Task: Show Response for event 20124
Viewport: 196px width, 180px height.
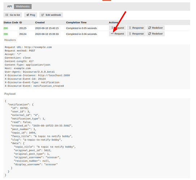Action: [136, 33]
